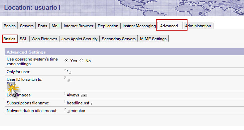Open the Java Applet Security sub-tab
The width and height of the screenshot is (244, 130).
coord(79,39)
